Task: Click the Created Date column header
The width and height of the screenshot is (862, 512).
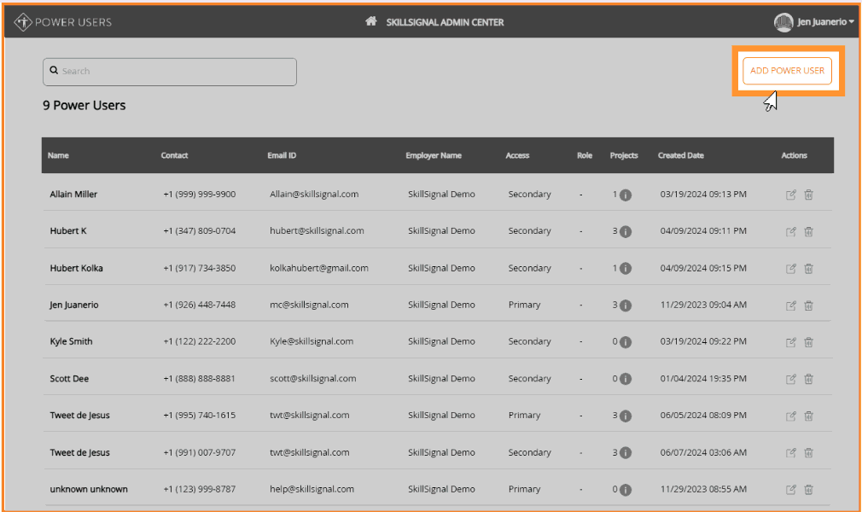Action: click(680, 155)
